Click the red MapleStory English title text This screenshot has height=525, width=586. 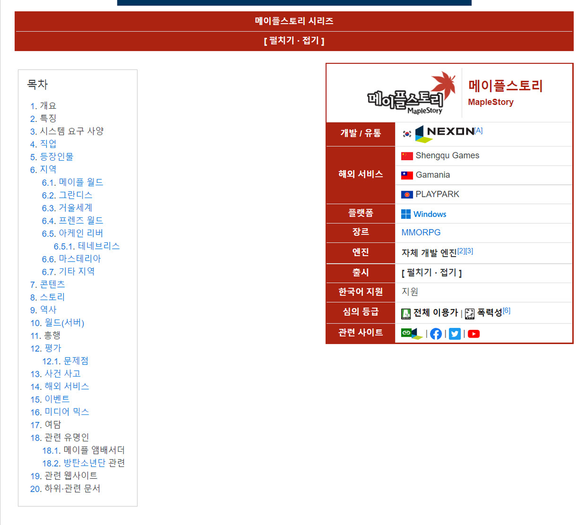[491, 102]
